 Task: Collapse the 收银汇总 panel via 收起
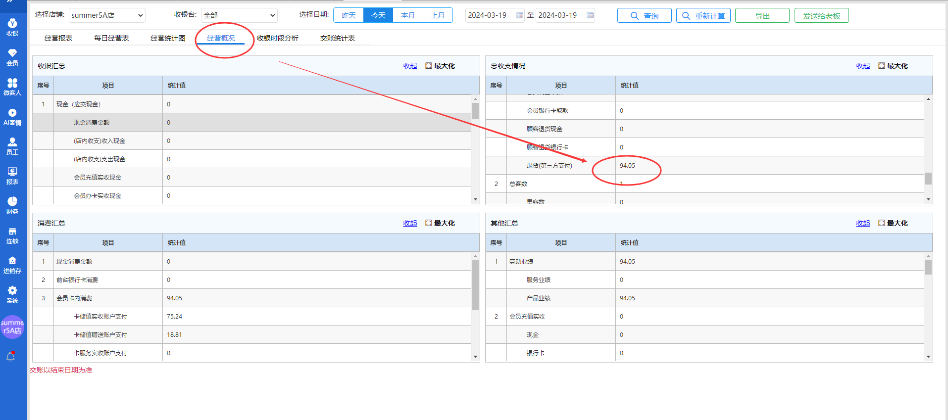pos(410,66)
